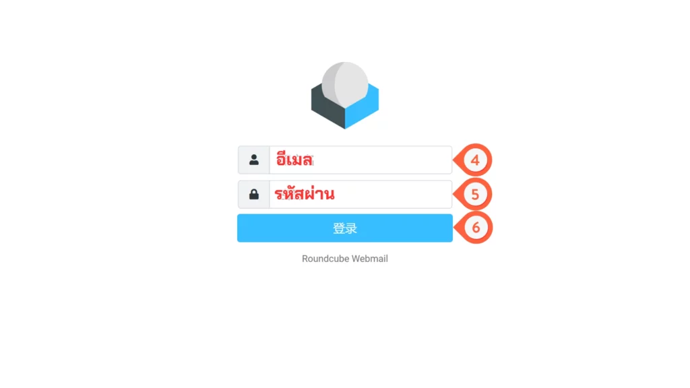The height and width of the screenshot is (388, 690).
Task: Select the red อีเมล label in the username box
Action: pyautogui.click(x=294, y=159)
